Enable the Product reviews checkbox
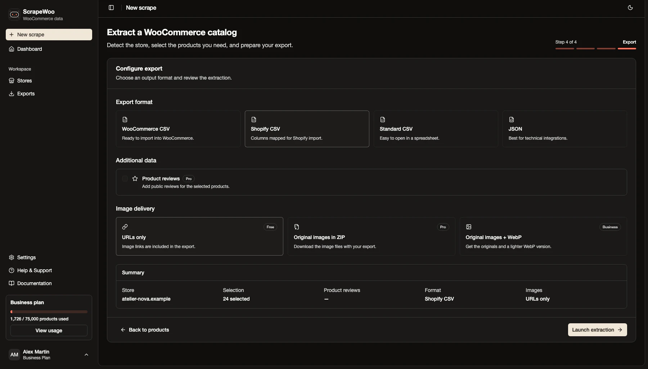 coord(125,179)
